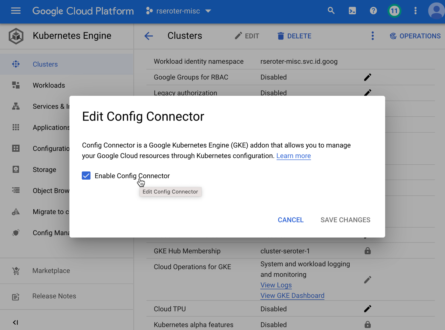Viewport: 445px width, 330px height.
Task: Expand the rseroter-misc project selector
Action: 179,11
